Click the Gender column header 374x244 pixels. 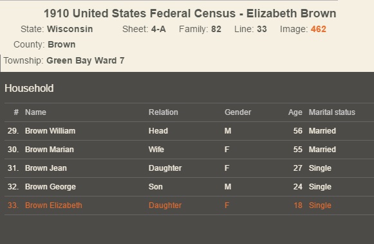[x=238, y=112]
